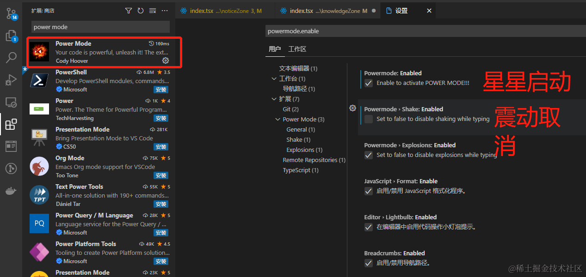
Task: Click Power Query PQ extension icon
Action: click(x=39, y=223)
